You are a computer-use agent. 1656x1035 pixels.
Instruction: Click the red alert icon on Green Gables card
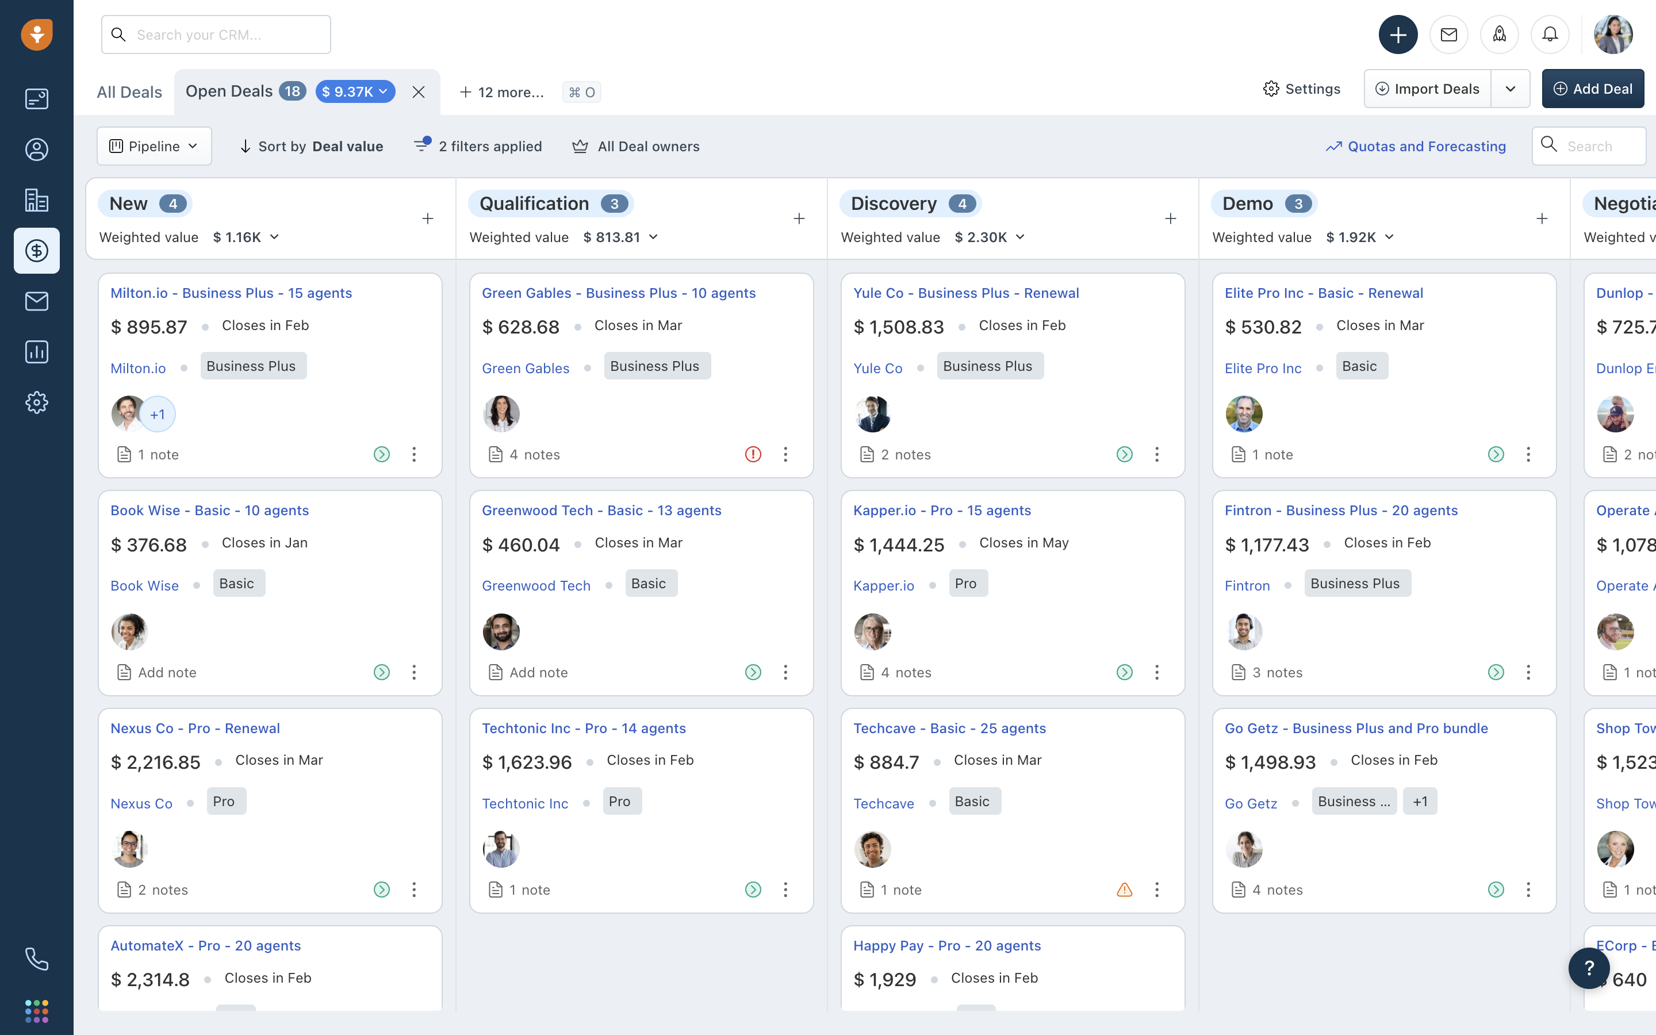click(753, 454)
